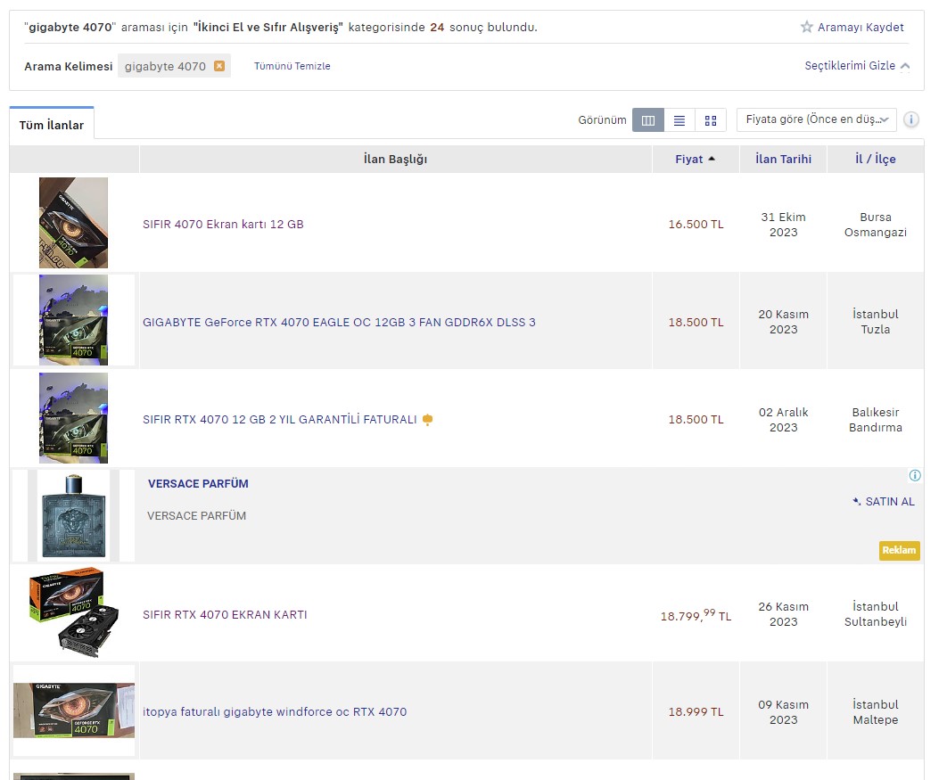Remove the gigabyte 4070 keyword filter

tap(219, 66)
